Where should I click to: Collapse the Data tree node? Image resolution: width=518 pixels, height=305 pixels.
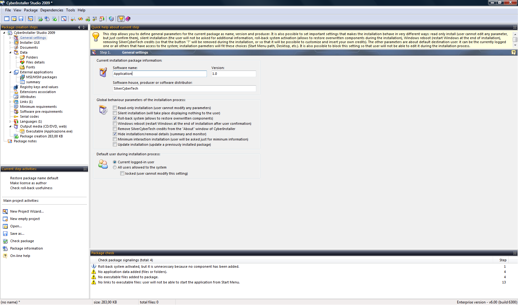tap(10, 52)
